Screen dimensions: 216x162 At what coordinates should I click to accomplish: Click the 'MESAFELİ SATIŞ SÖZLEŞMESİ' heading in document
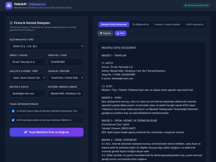[x=119, y=48]
